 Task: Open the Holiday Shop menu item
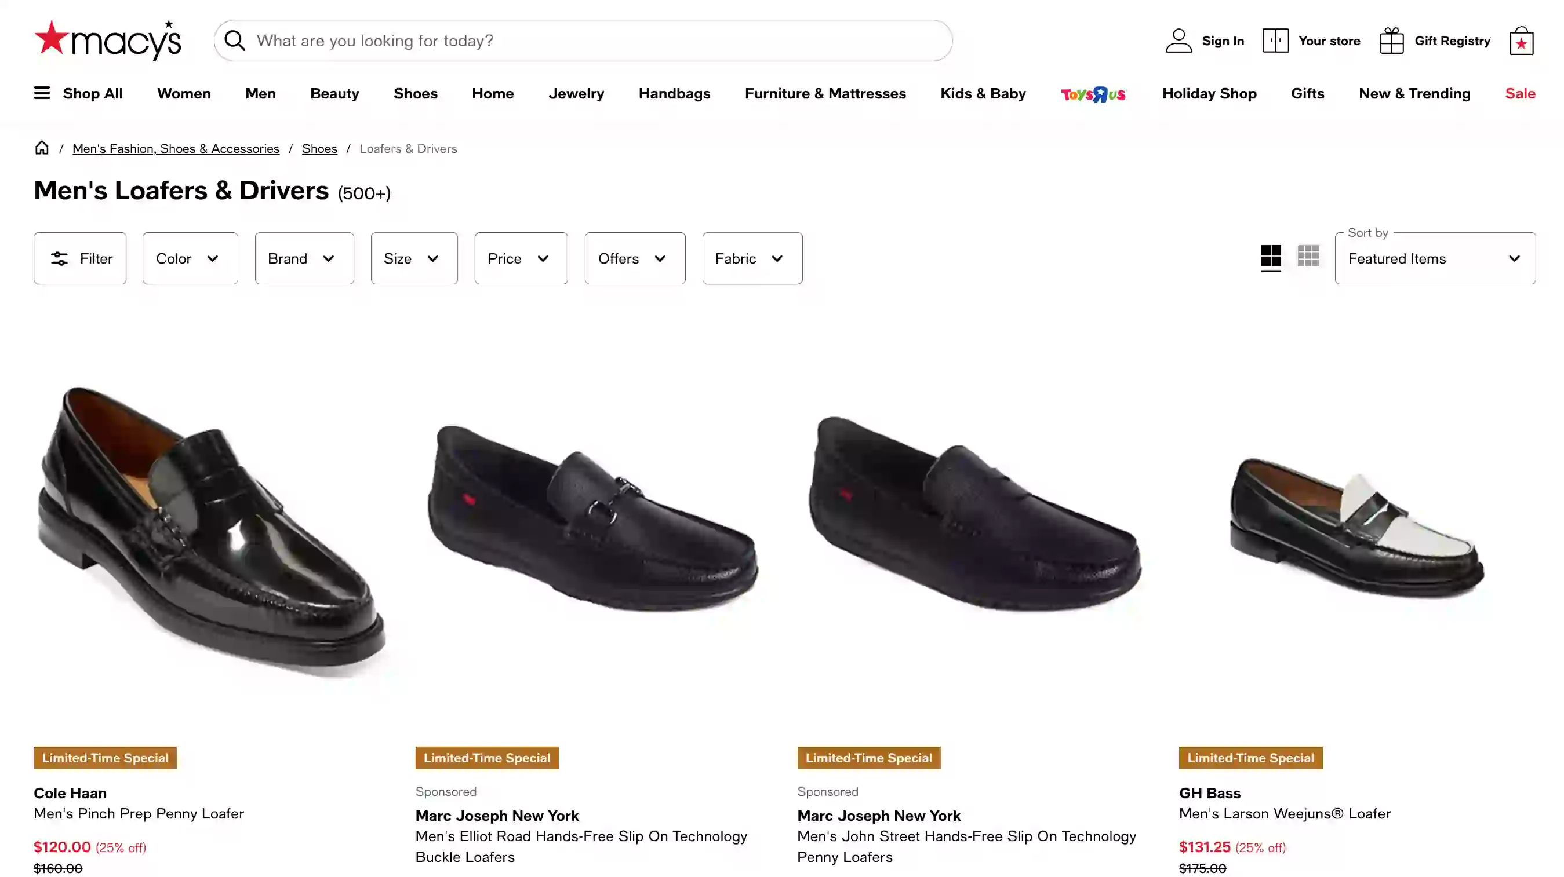click(x=1209, y=93)
